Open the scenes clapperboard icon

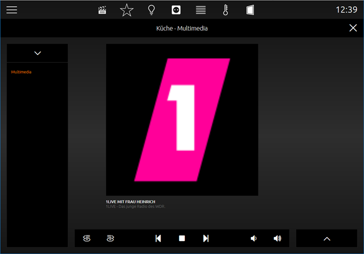click(102, 10)
